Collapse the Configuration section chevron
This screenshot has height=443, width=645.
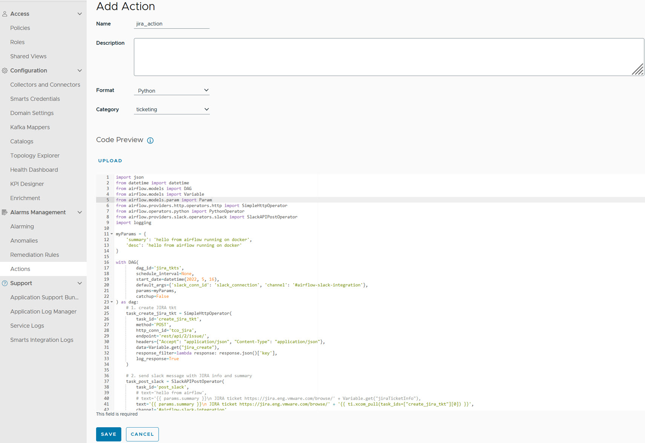click(80, 70)
